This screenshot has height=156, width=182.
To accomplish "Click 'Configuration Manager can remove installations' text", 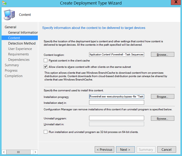I will point(108,110).
